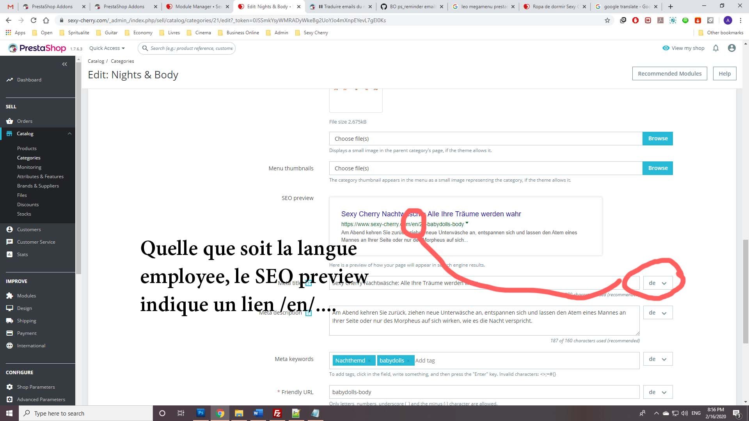Remove the babydolls keyword tag
The image size is (749, 421).
click(408, 361)
